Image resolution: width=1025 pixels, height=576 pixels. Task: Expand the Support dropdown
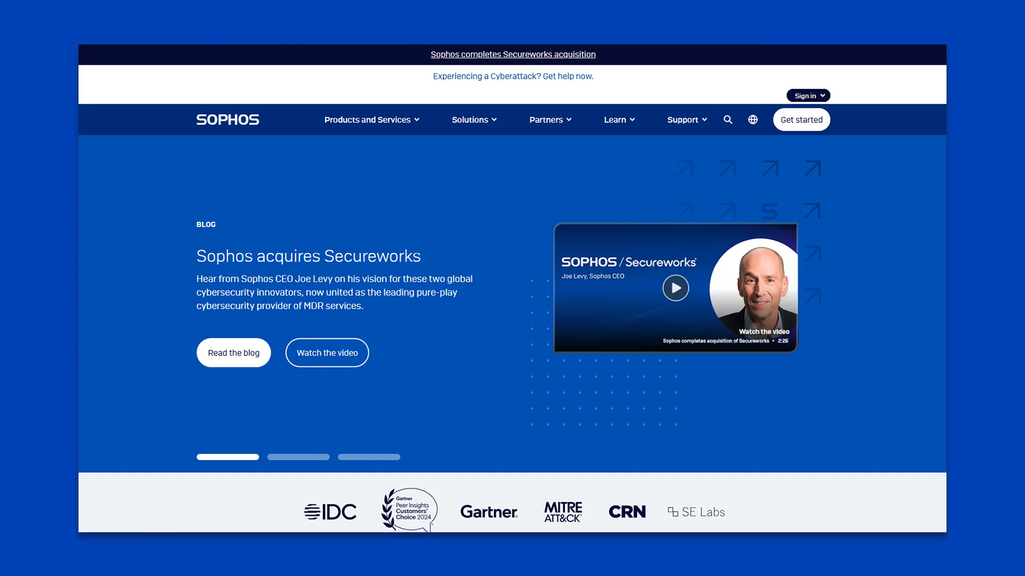[687, 119]
